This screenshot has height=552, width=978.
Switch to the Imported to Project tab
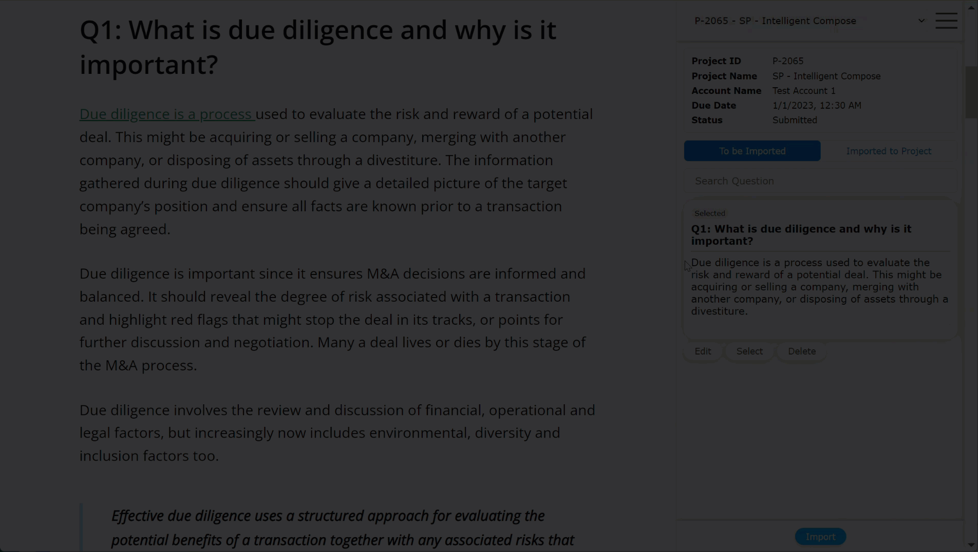click(889, 151)
